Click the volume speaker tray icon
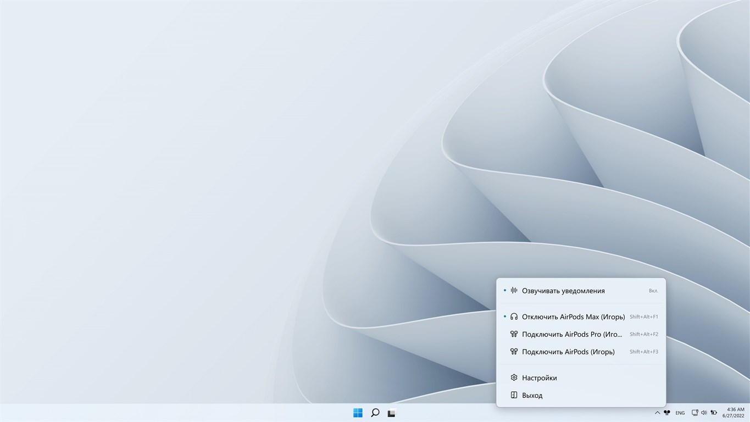This screenshot has height=422, width=750. click(704, 413)
